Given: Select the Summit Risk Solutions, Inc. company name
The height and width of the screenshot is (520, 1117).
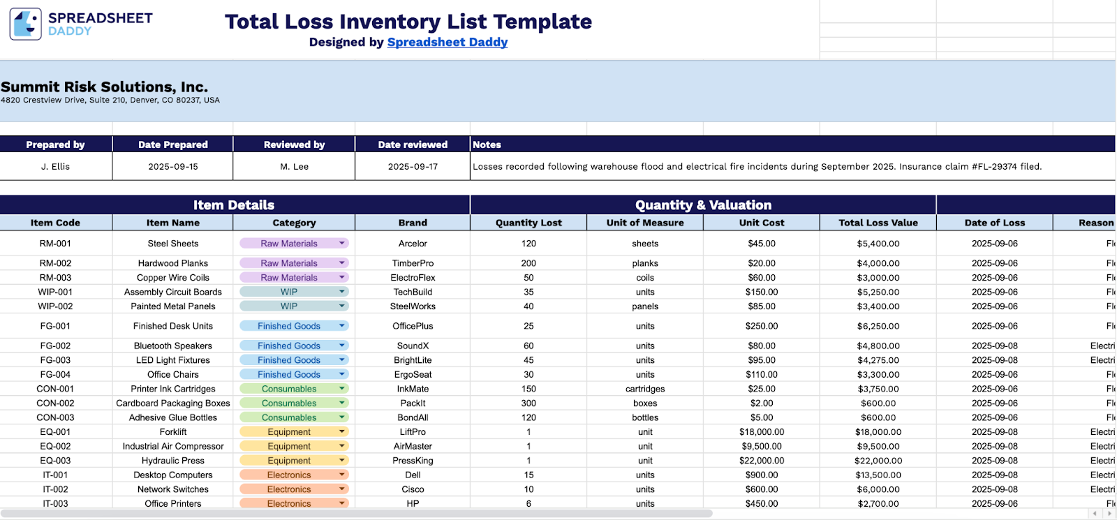Looking at the screenshot, I should [104, 87].
